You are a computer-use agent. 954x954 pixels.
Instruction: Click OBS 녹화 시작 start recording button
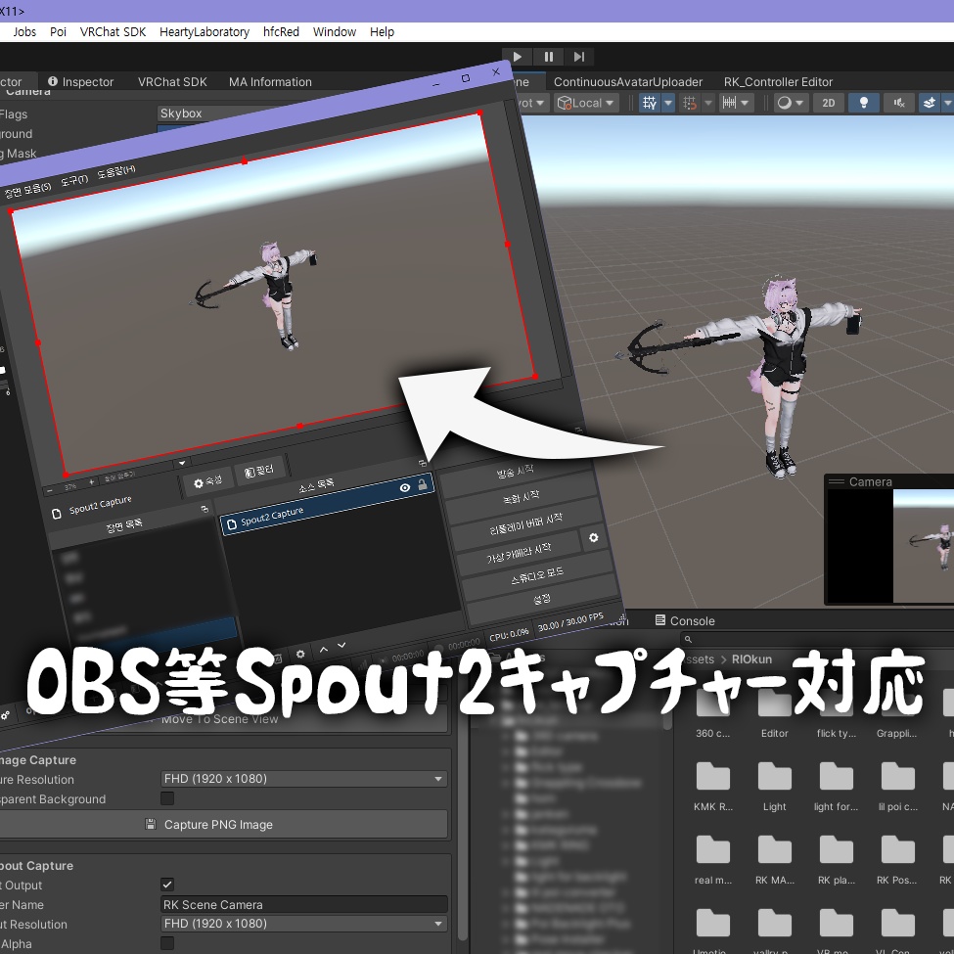click(x=521, y=497)
